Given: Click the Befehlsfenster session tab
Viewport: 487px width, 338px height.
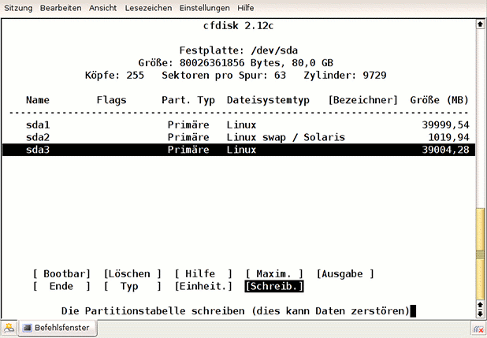Looking at the screenshot, I should [58, 328].
